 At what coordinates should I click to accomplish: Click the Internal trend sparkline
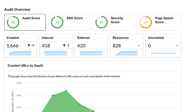coord(55,53)
